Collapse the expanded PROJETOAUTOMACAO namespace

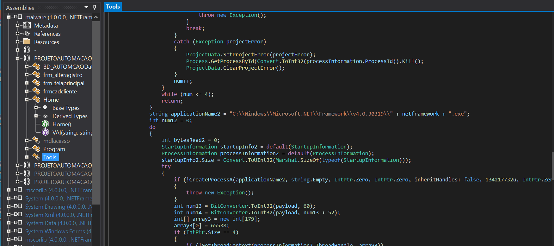[18, 58]
